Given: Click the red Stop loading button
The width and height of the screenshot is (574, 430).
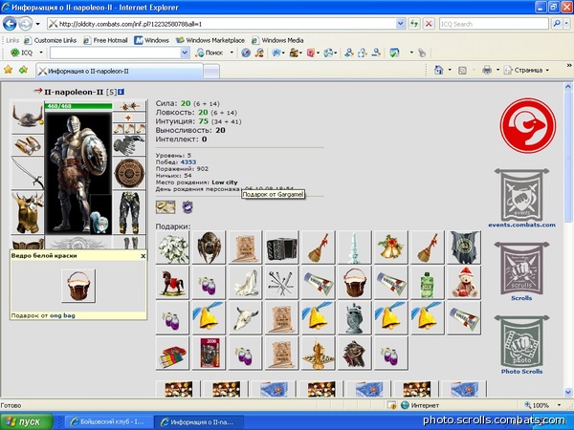Looking at the screenshot, I should [x=429, y=24].
